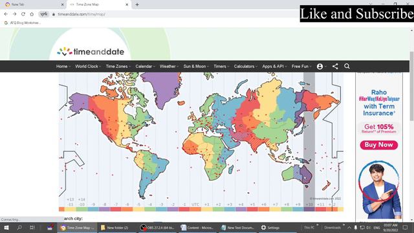The image size is (414, 233).
Task: Click the browser forward arrow
Action: coord(14,14)
